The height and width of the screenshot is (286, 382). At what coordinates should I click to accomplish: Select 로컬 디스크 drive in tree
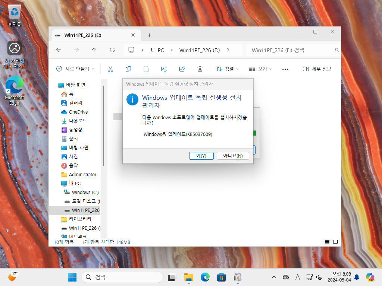pos(82,201)
